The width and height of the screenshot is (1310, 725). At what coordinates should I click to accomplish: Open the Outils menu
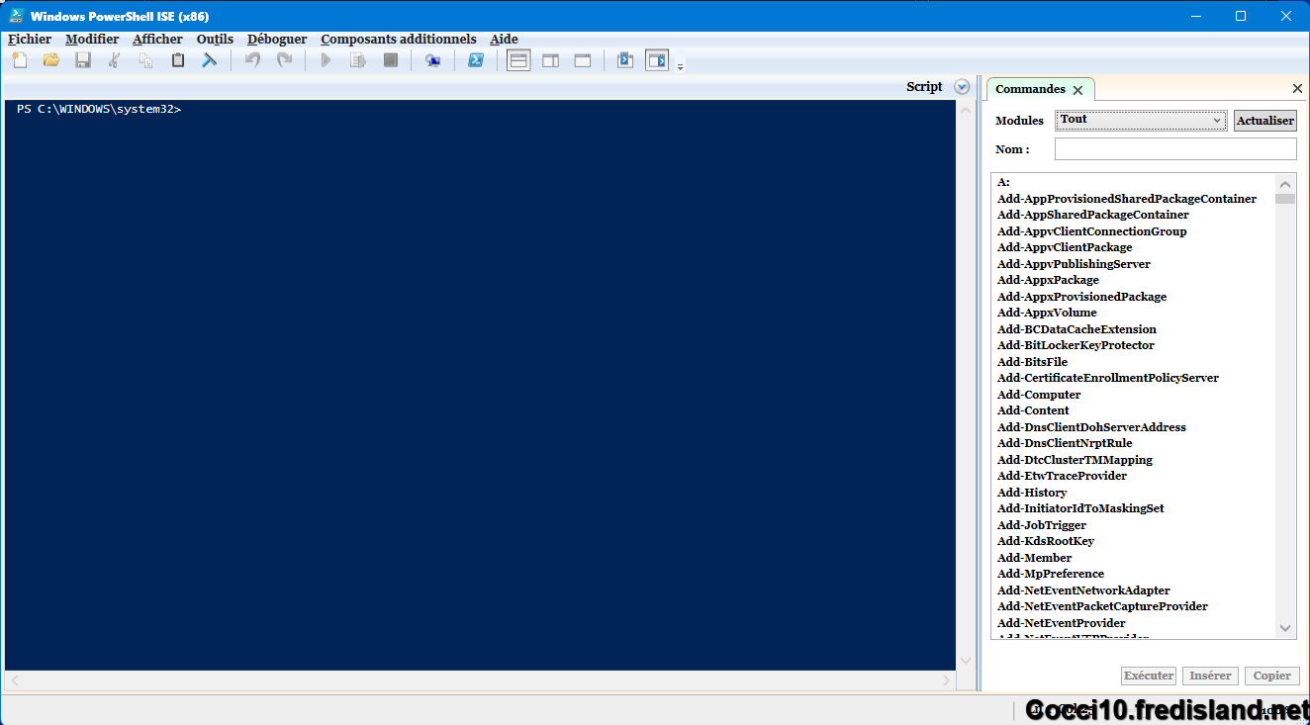[x=215, y=40]
